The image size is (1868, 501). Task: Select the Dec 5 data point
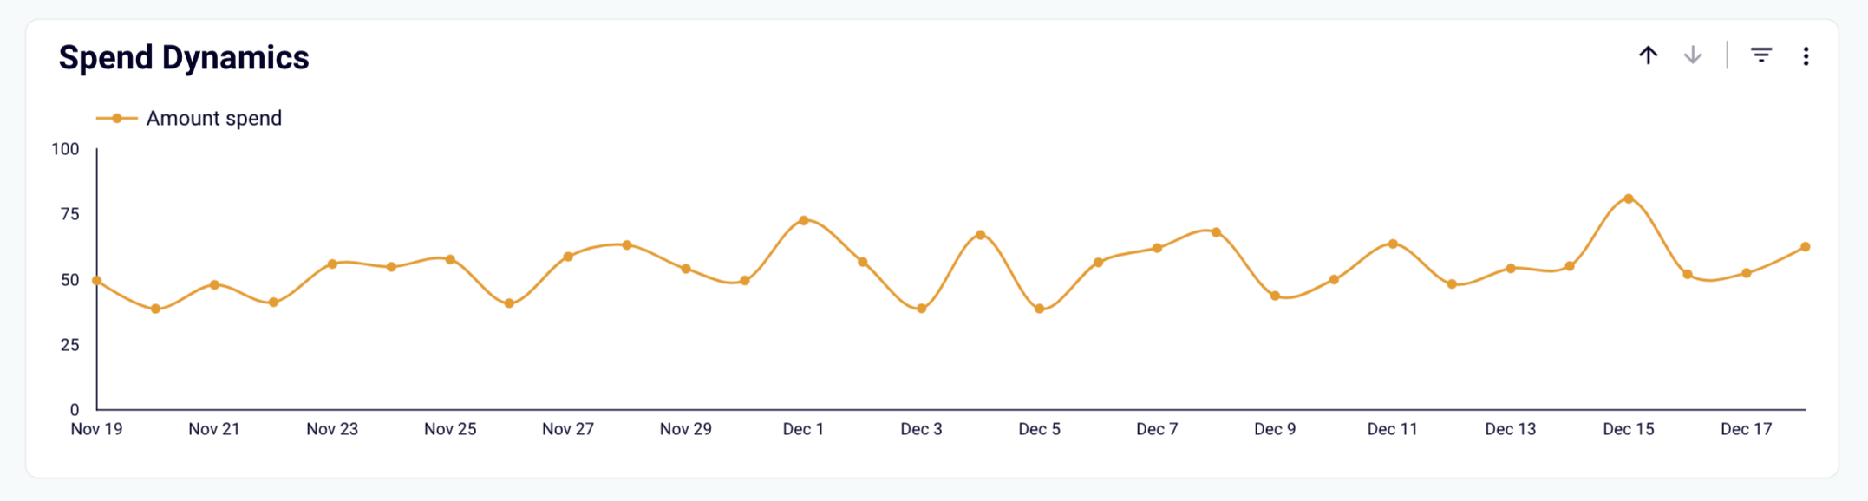1040,309
